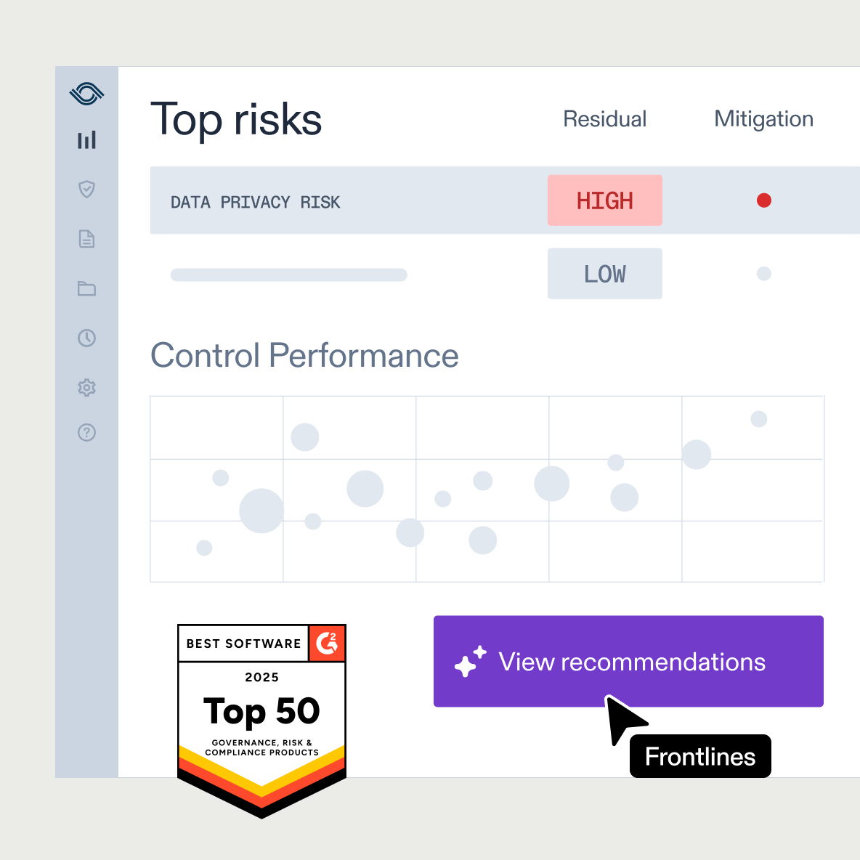Viewport: 860px width, 860px height.
Task: Click the largest bubble in Control Performance chart
Action: click(261, 508)
